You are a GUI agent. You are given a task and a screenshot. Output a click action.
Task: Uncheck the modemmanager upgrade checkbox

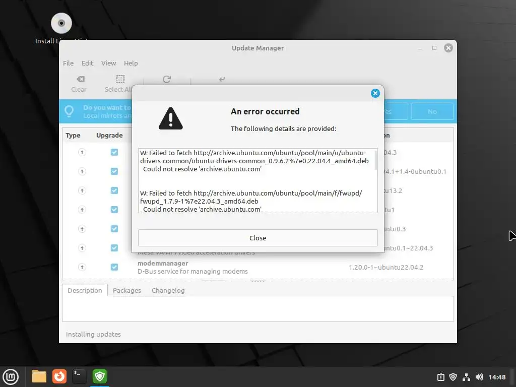114,267
